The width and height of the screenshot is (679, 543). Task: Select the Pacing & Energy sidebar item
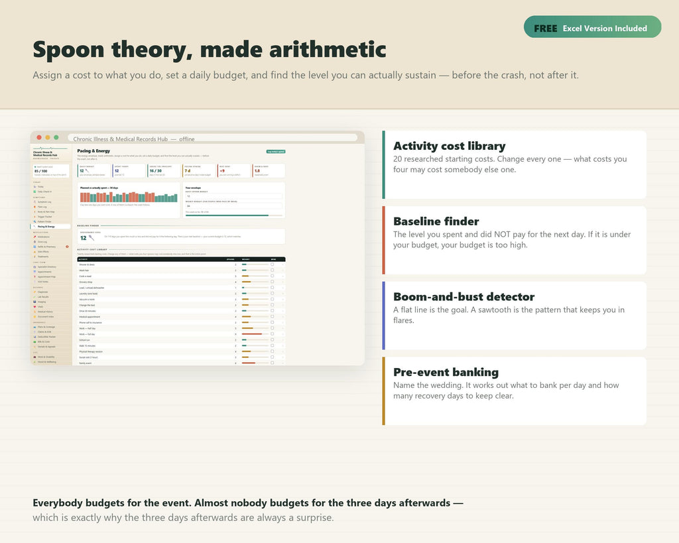point(50,227)
